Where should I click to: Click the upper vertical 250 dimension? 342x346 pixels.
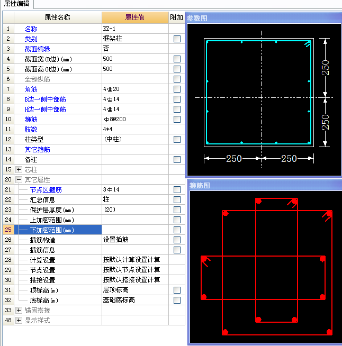tap(326, 68)
